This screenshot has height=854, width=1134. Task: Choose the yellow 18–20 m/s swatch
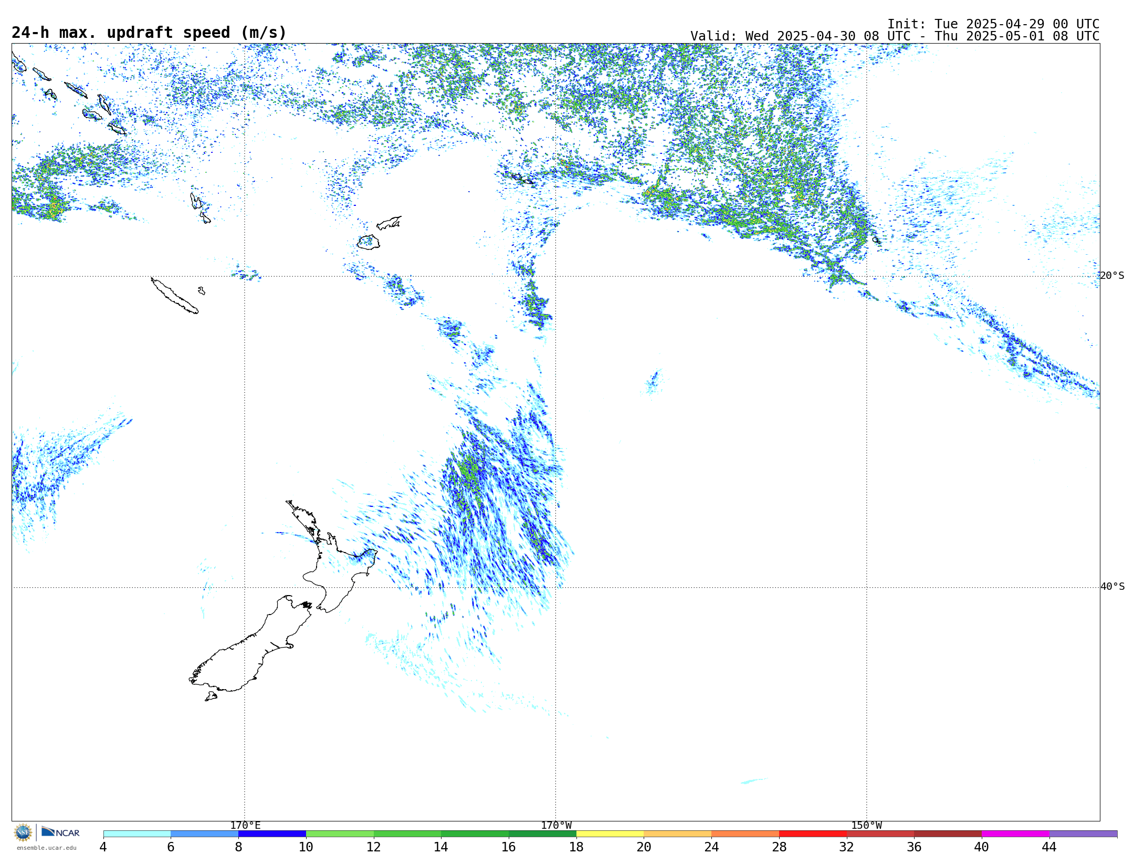[x=610, y=834]
